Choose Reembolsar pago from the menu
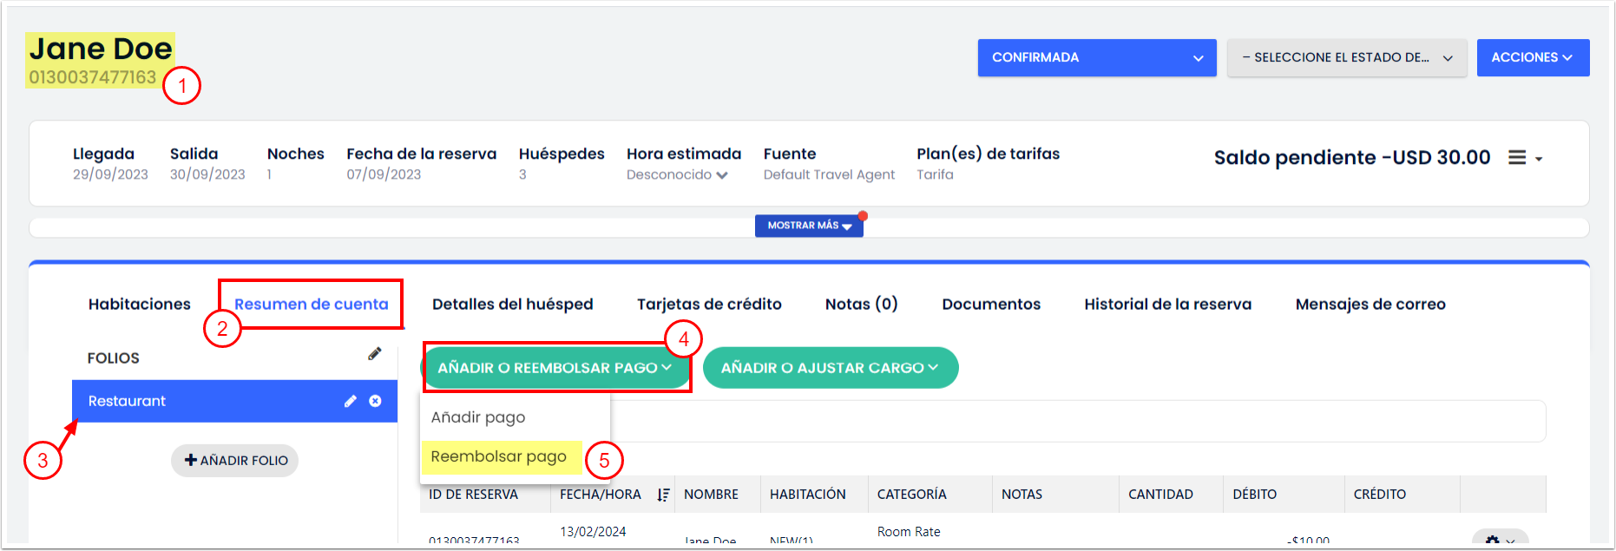Viewport: 1616px width, 551px height. [x=498, y=456]
